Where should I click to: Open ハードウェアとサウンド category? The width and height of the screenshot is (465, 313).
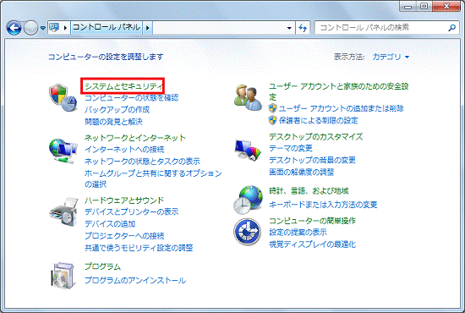(124, 200)
